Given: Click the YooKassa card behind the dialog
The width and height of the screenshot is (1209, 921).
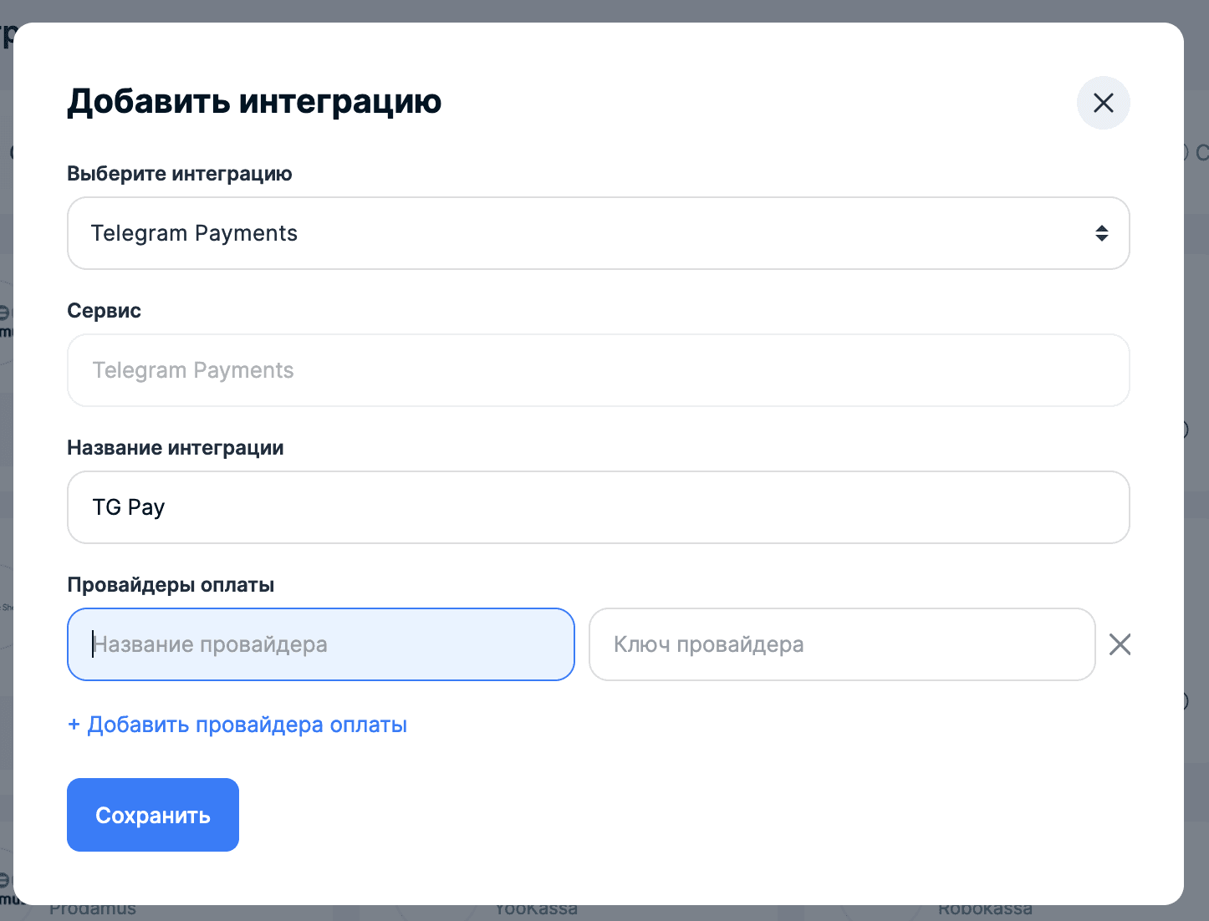Looking at the screenshot, I should (x=536, y=912).
